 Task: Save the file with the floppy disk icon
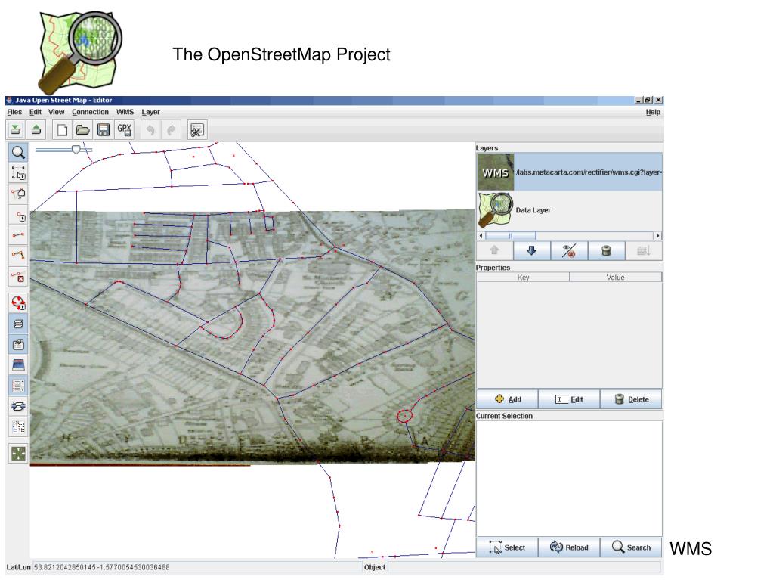point(104,130)
